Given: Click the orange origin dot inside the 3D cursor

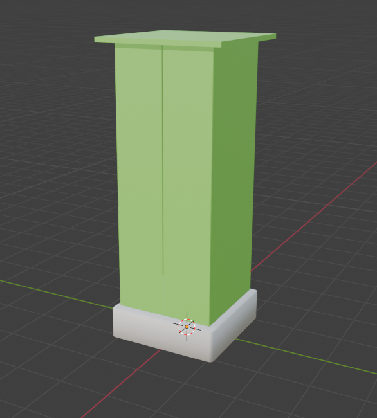Looking at the screenshot, I should 187,327.
